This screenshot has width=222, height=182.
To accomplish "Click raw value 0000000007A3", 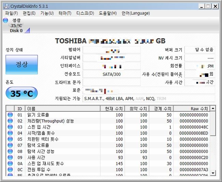I will (194, 170).
